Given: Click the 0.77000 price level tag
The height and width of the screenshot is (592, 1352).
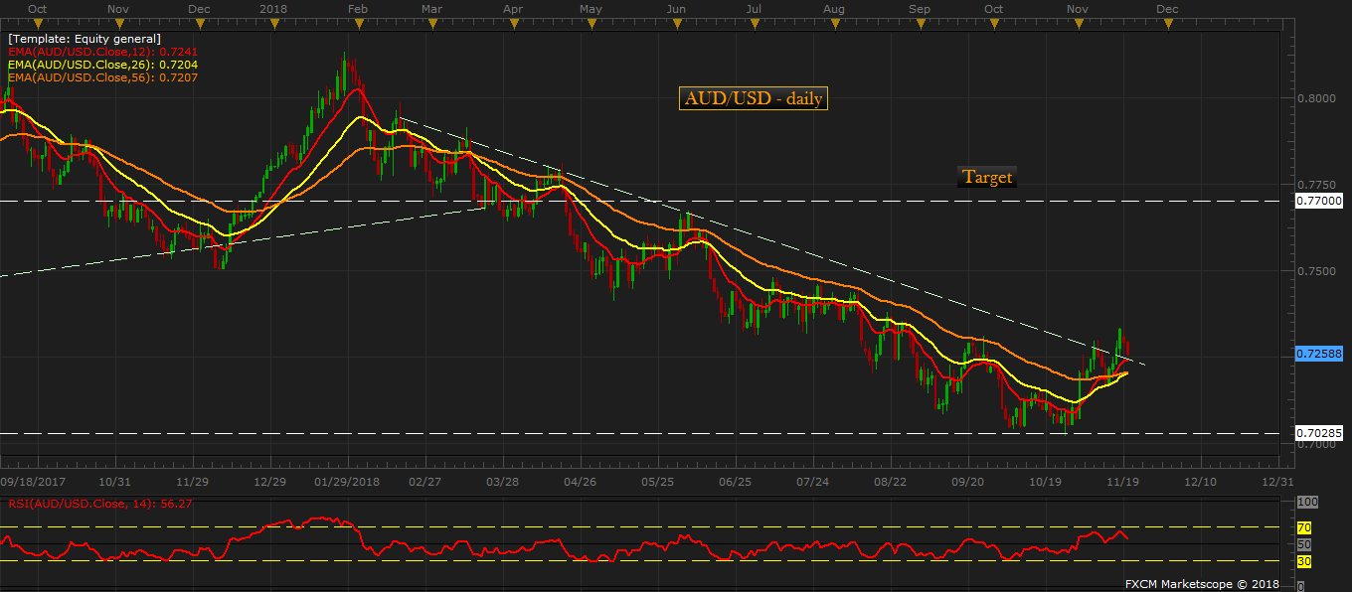Looking at the screenshot, I should tap(1320, 201).
